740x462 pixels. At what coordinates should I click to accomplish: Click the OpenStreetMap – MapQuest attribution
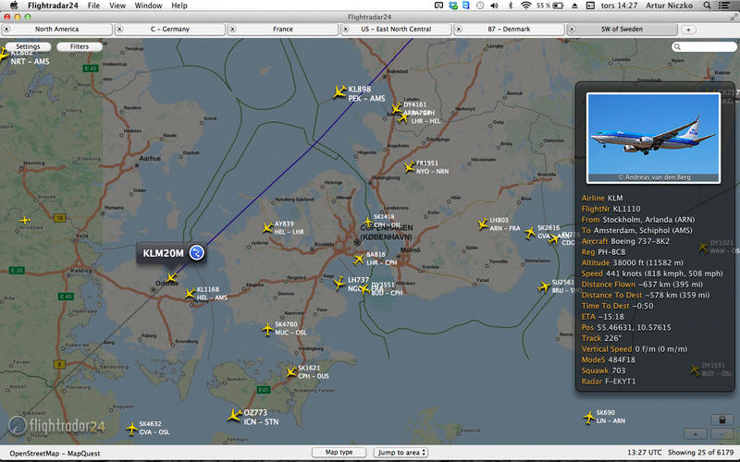point(55,453)
